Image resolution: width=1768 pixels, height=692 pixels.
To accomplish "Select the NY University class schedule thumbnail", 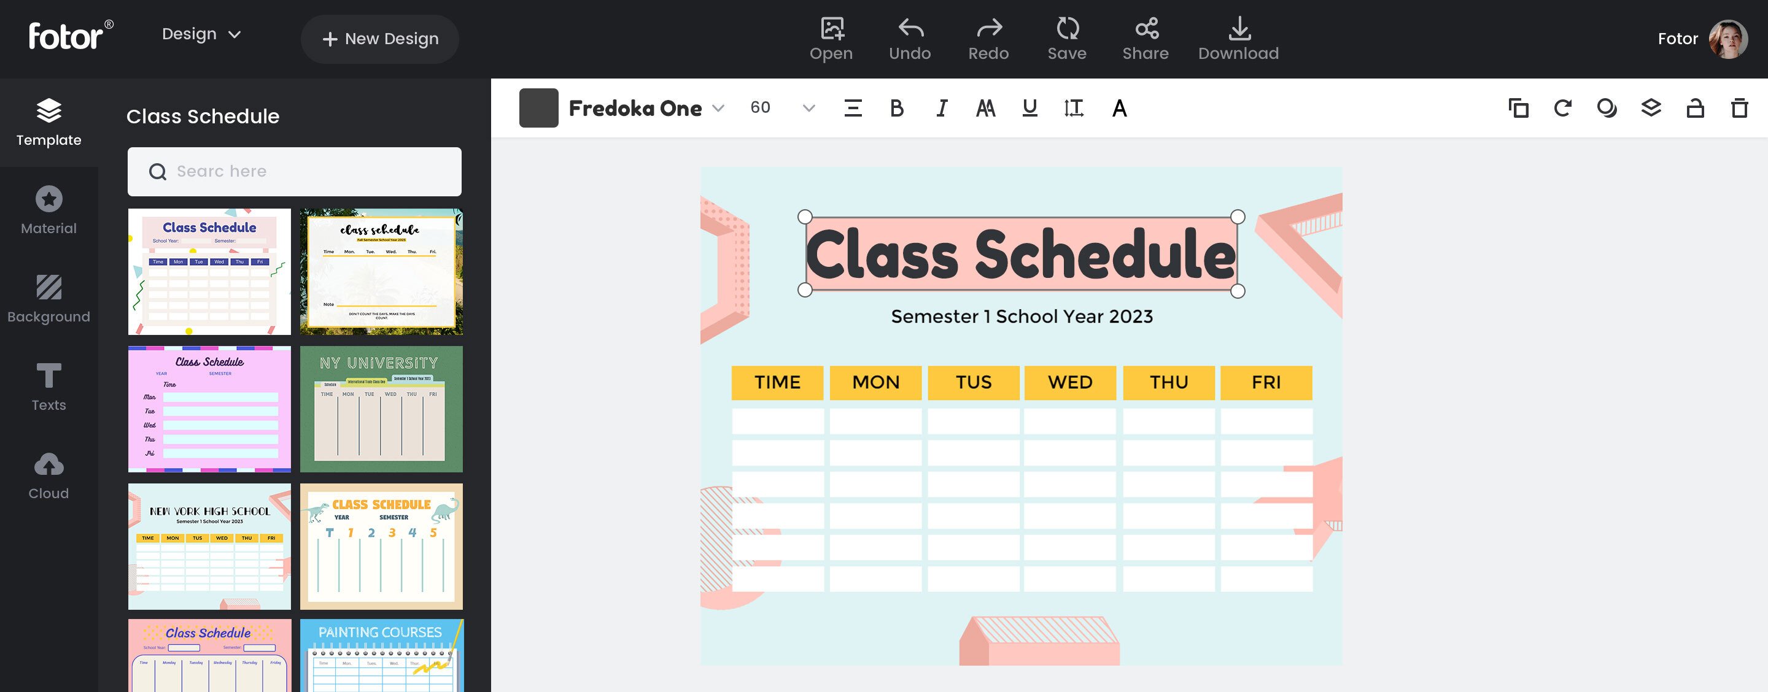I will click(381, 408).
